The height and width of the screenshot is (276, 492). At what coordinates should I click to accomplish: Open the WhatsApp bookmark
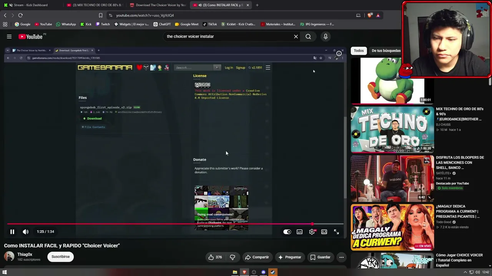[x=66, y=24]
